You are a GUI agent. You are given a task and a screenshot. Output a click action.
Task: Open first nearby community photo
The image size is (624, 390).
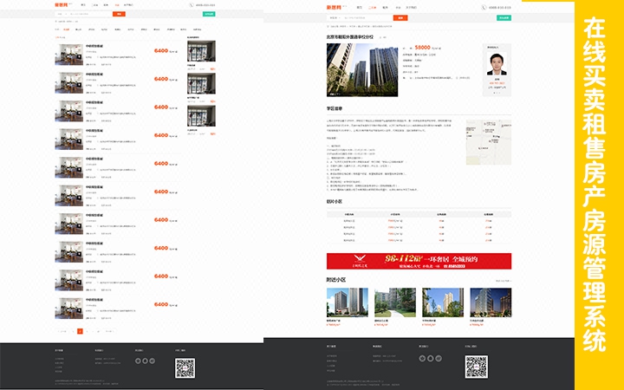pos(348,302)
